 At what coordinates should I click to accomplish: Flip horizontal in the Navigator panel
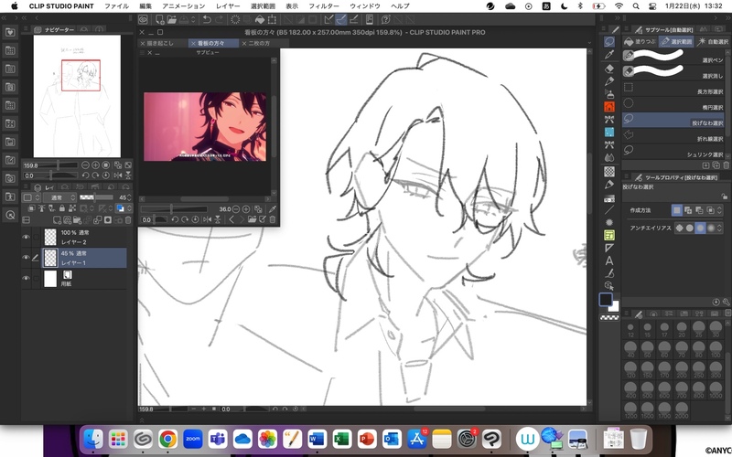coord(118,175)
